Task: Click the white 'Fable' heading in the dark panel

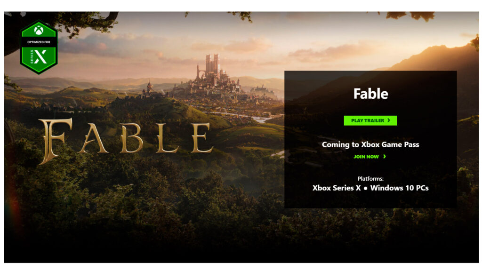Action: pos(370,94)
